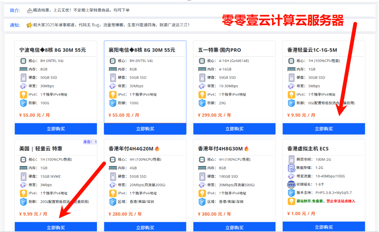
Task: Click CPU icon in 美国 轻量云 card
Action: tap(23, 159)
